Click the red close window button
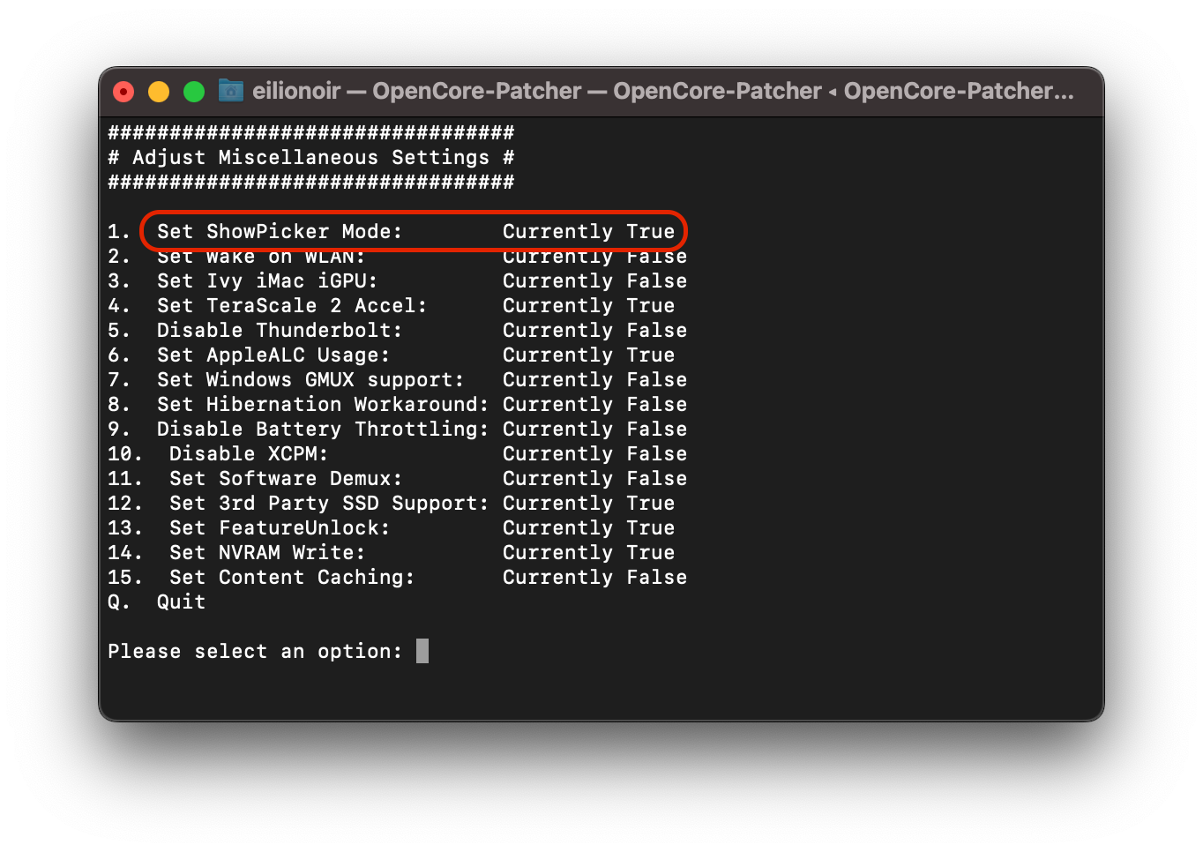This screenshot has width=1203, height=852. pyautogui.click(x=123, y=92)
